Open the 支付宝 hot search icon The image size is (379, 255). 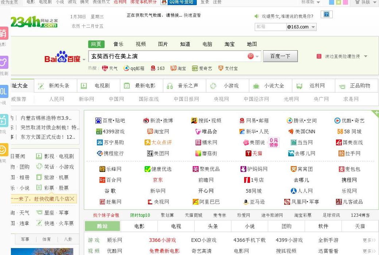tap(220, 68)
